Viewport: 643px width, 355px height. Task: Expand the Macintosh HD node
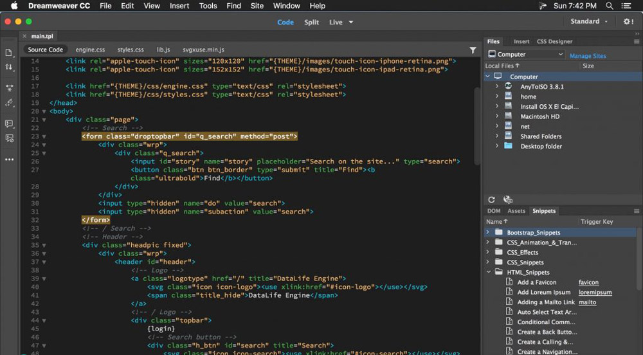497,116
